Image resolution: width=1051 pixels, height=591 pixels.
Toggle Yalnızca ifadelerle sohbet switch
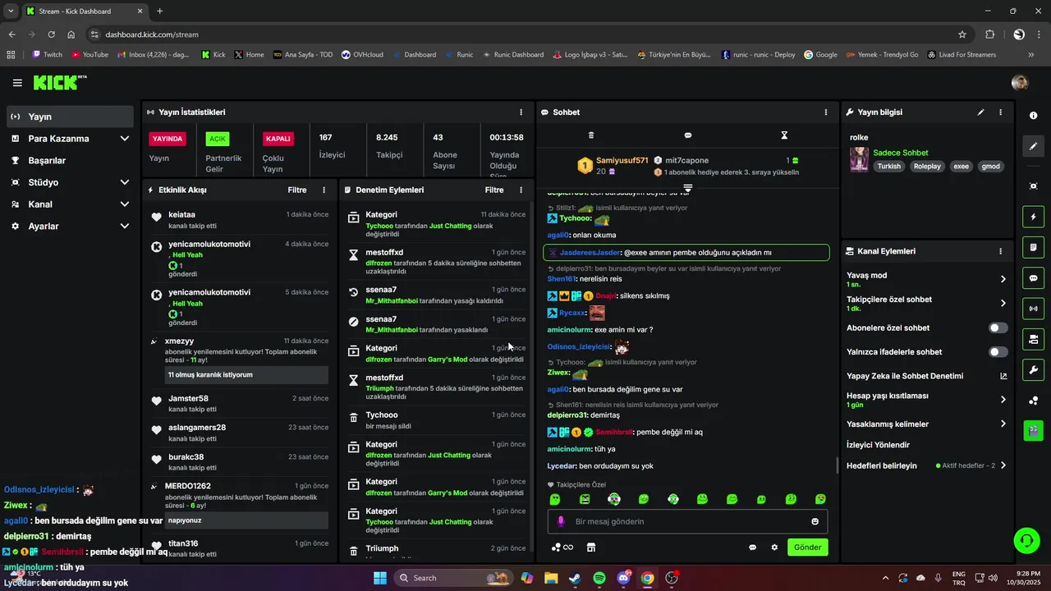(x=998, y=352)
